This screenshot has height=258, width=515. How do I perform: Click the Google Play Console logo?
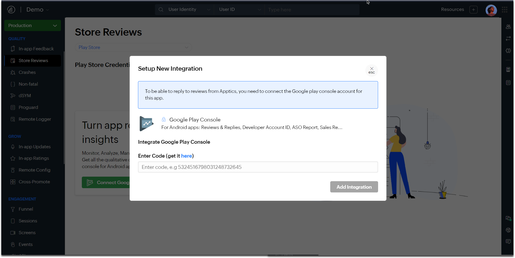pyautogui.click(x=147, y=123)
